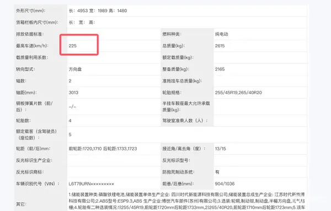331x211 pixels.
Task: Click the 转向型式 label
Action: (25, 69)
